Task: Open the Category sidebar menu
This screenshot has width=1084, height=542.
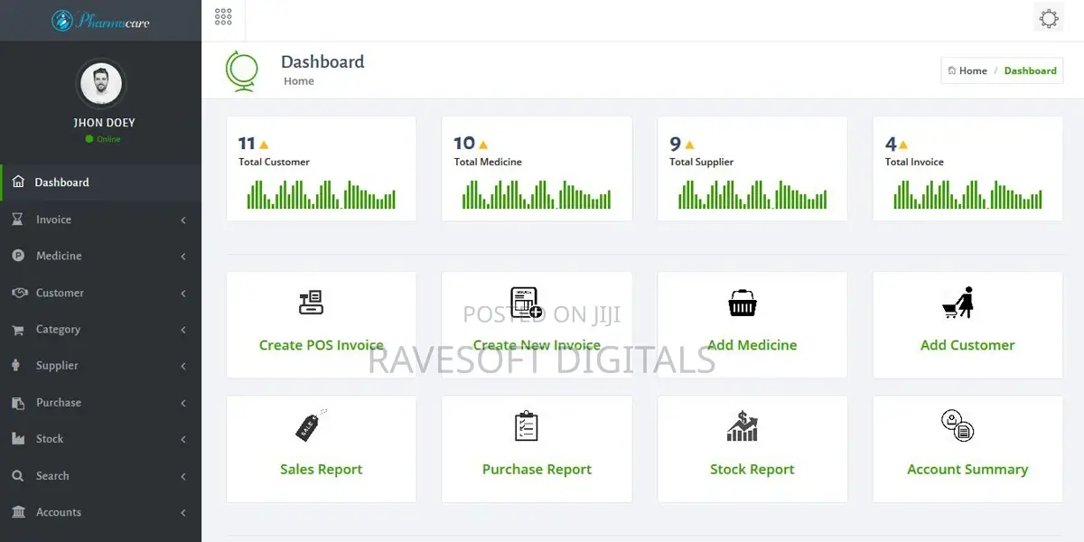Action: pos(100,330)
